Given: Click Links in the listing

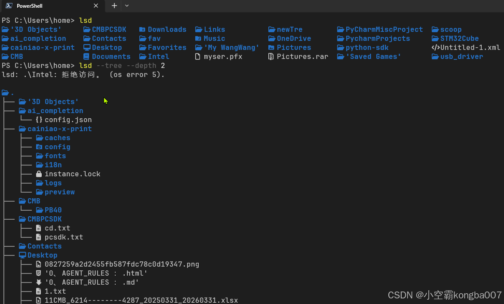Looking at the screenshot, I should coord(215,30).
